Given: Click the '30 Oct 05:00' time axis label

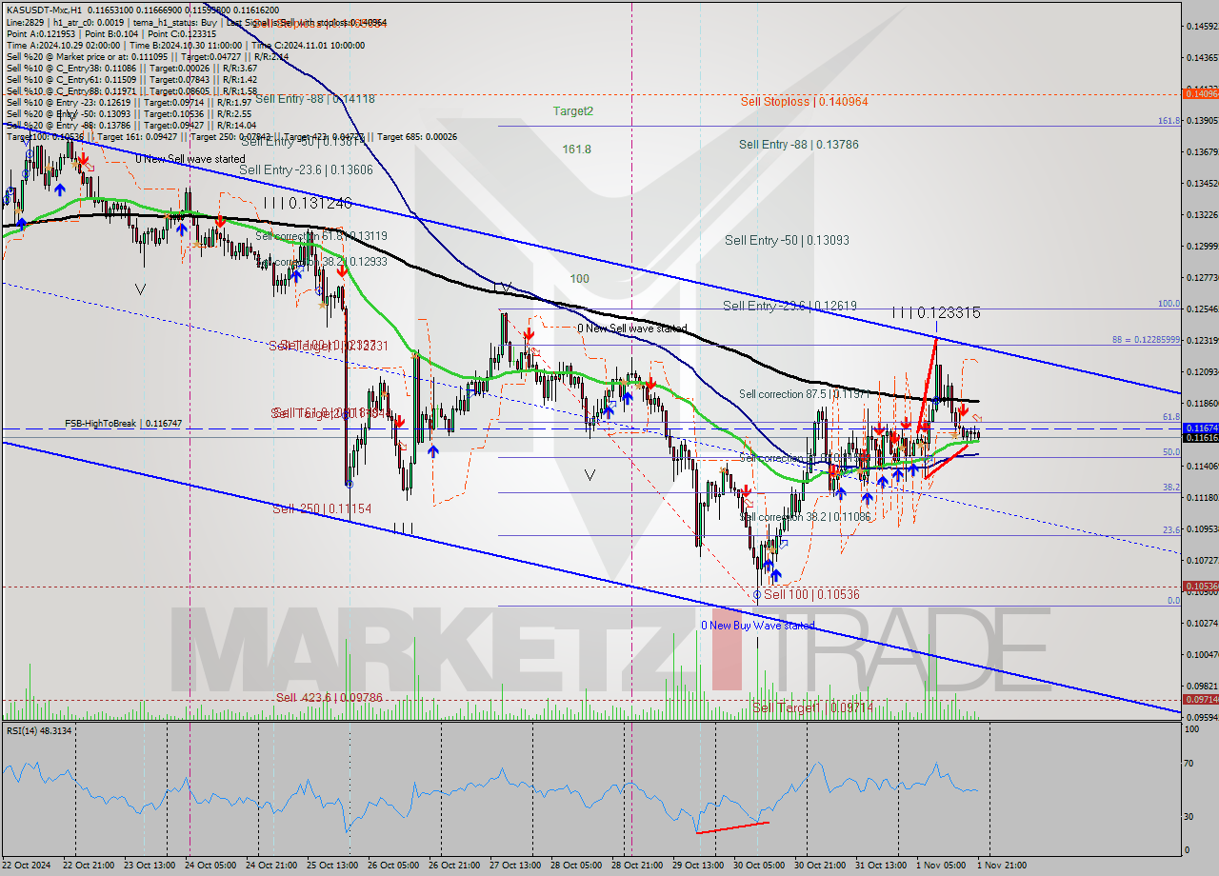Looking at the screenshot, I should click(758, 866).
